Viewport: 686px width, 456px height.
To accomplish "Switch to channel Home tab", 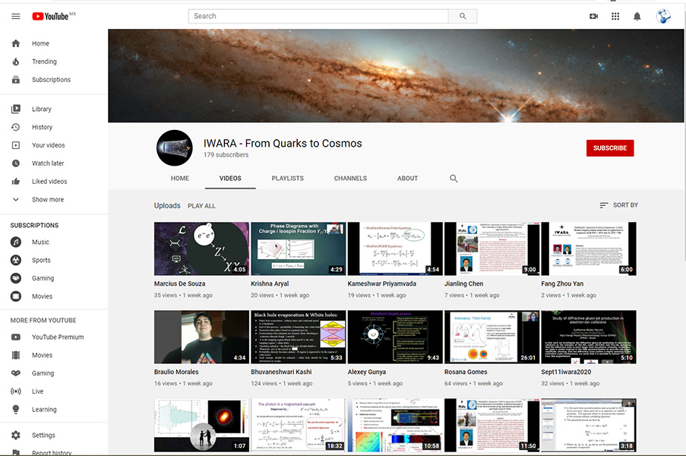I will [180, 179].
